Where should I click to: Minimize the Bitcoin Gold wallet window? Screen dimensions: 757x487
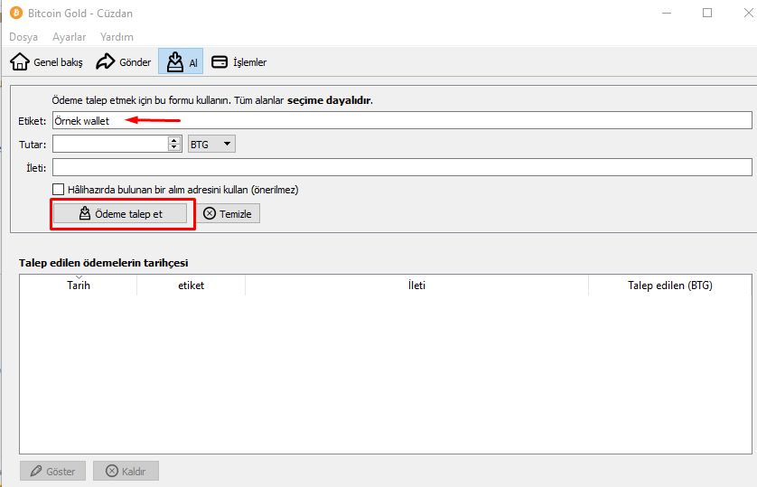(x=667, y=13)
